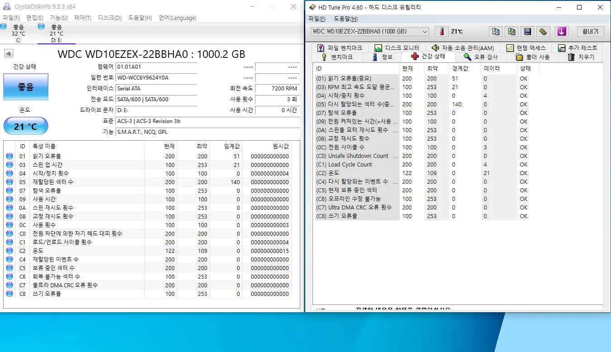Image resolution: width=611 pixels, height=352 pixels.
Task: Click CrystalDiskInfo app icon in title bar
Action: 7,7
